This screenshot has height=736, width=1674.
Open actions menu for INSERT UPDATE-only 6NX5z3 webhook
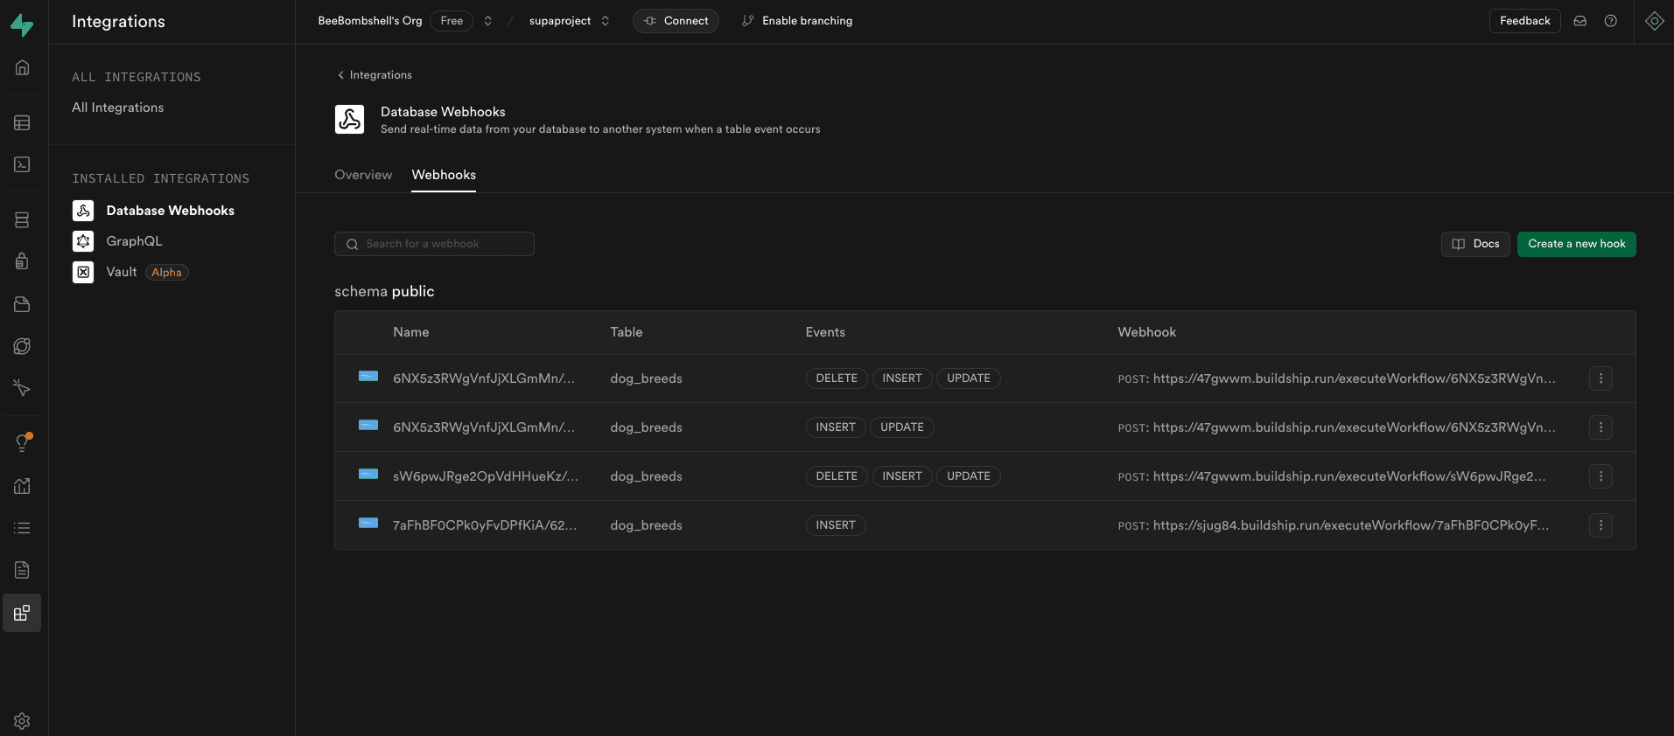[1601, 427]
